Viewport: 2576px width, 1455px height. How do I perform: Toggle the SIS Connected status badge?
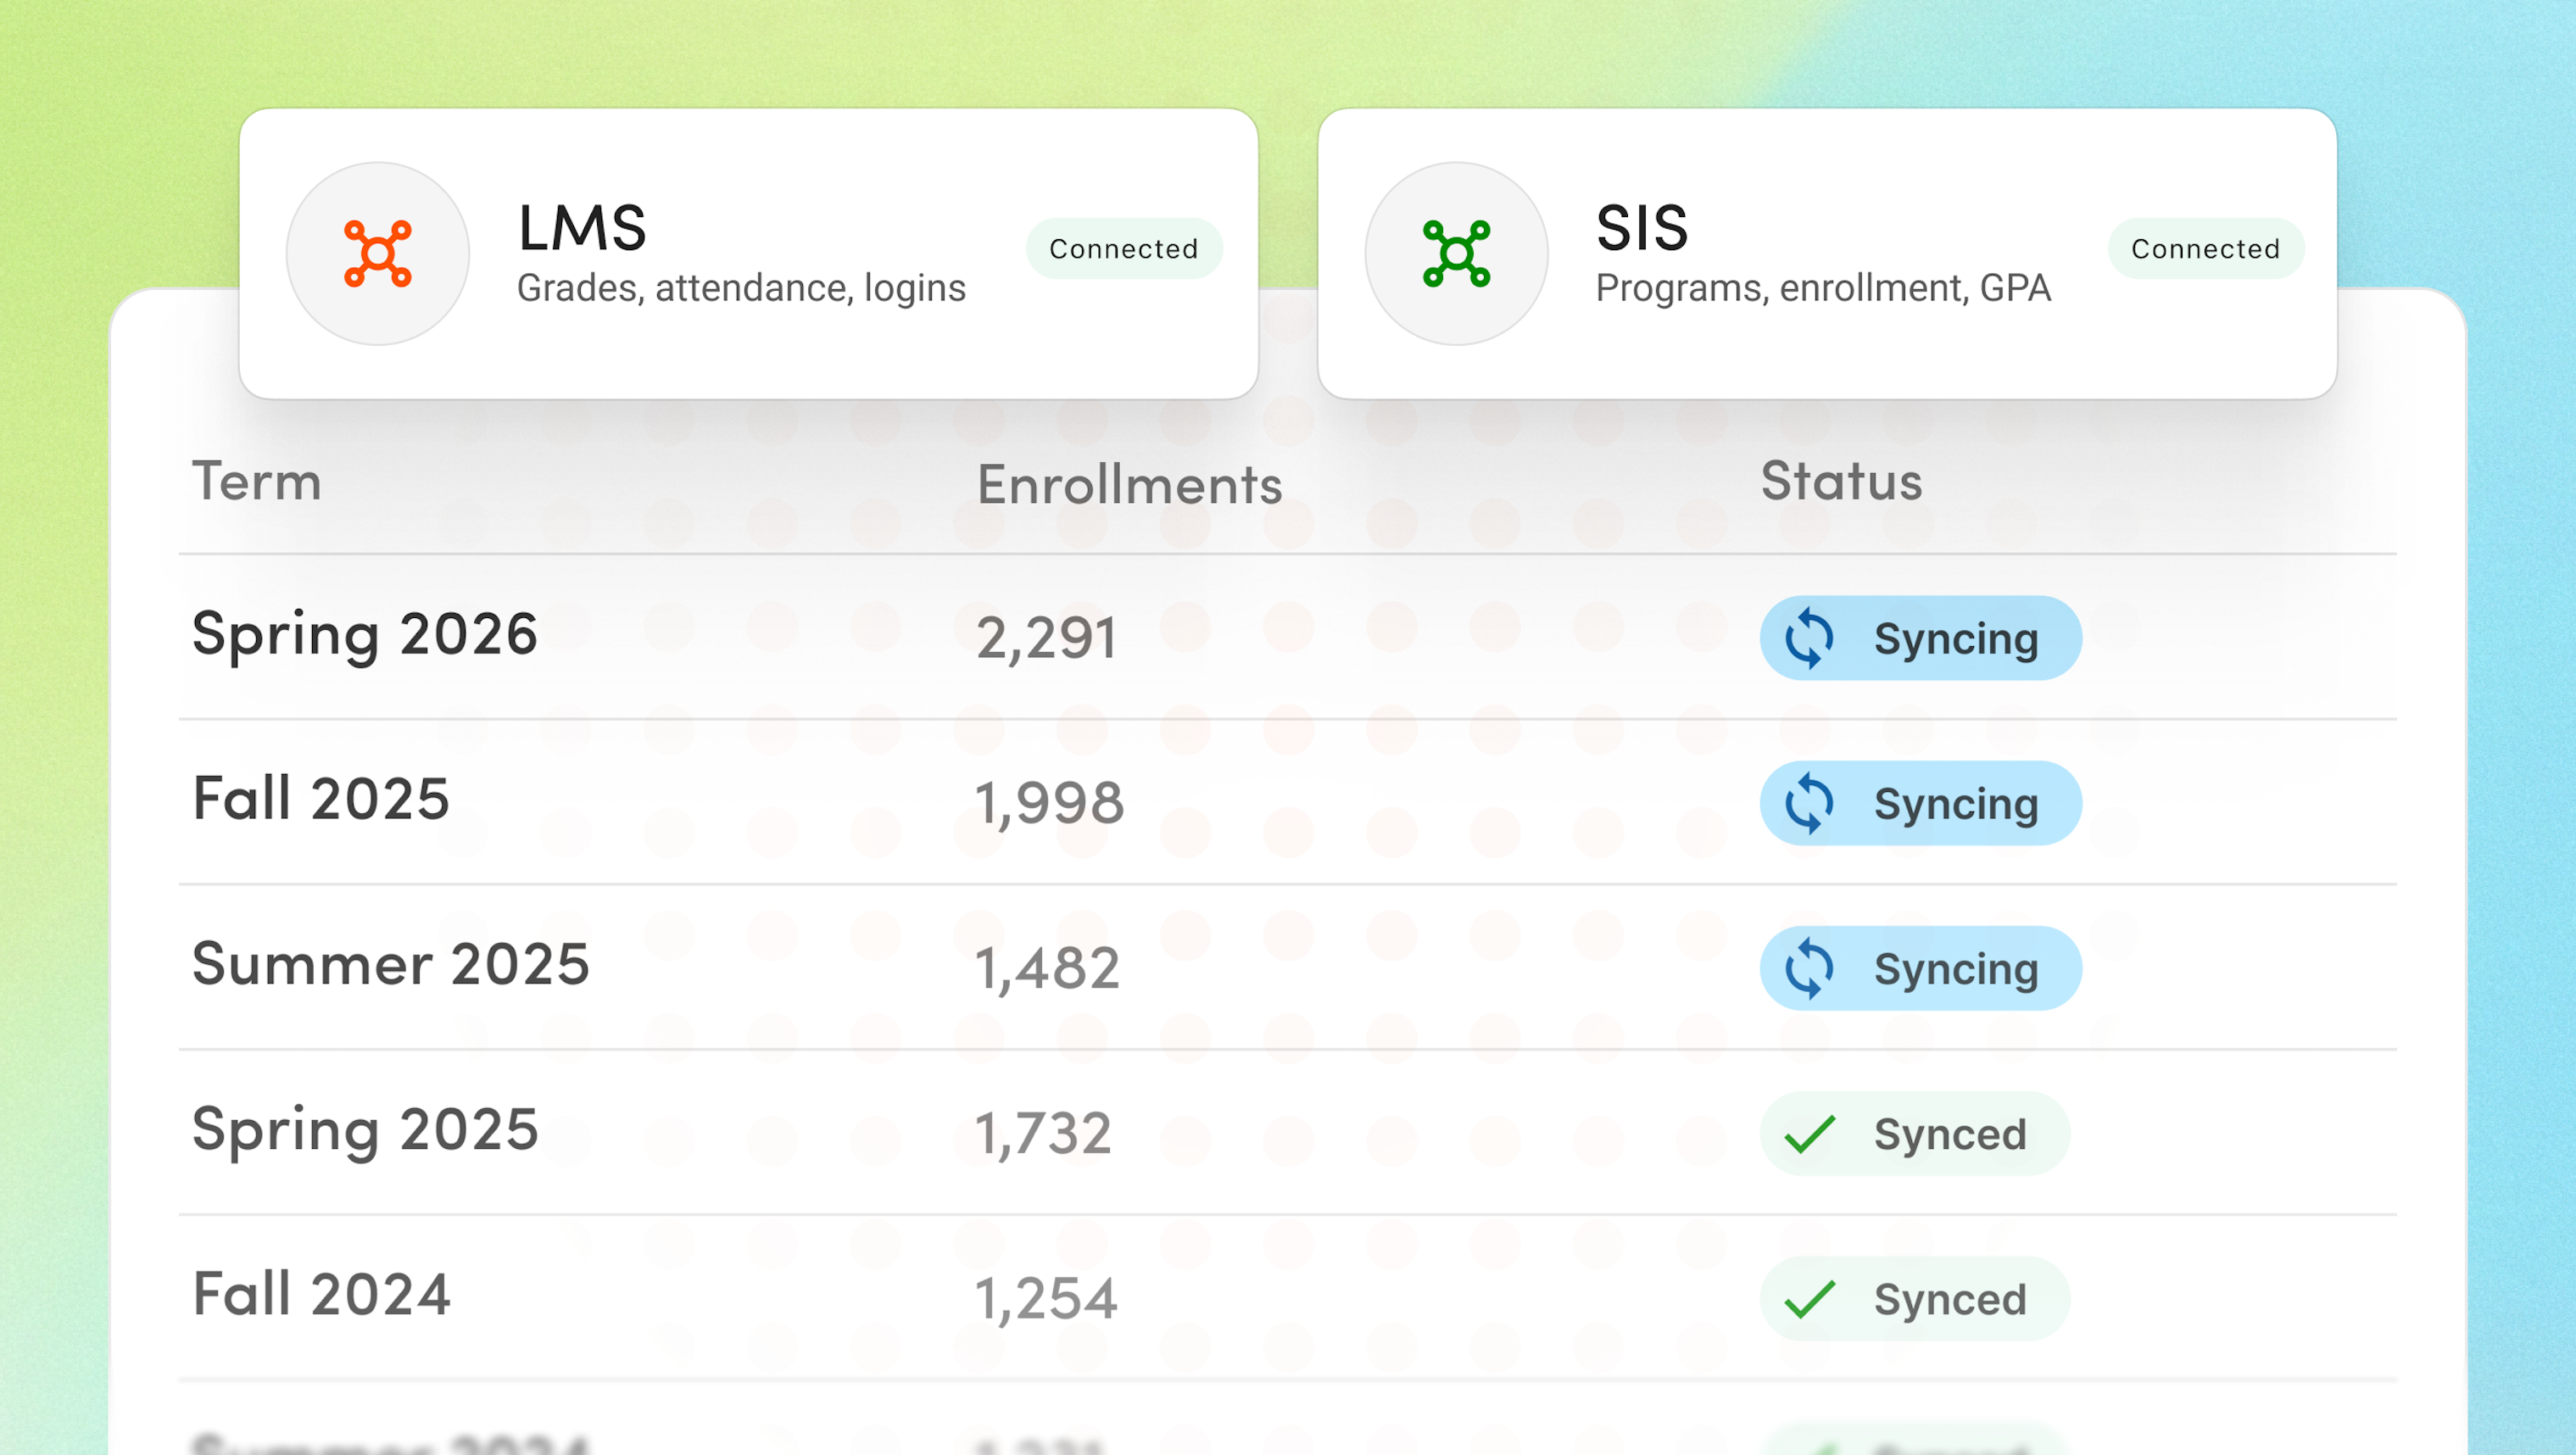point(2205,249)
